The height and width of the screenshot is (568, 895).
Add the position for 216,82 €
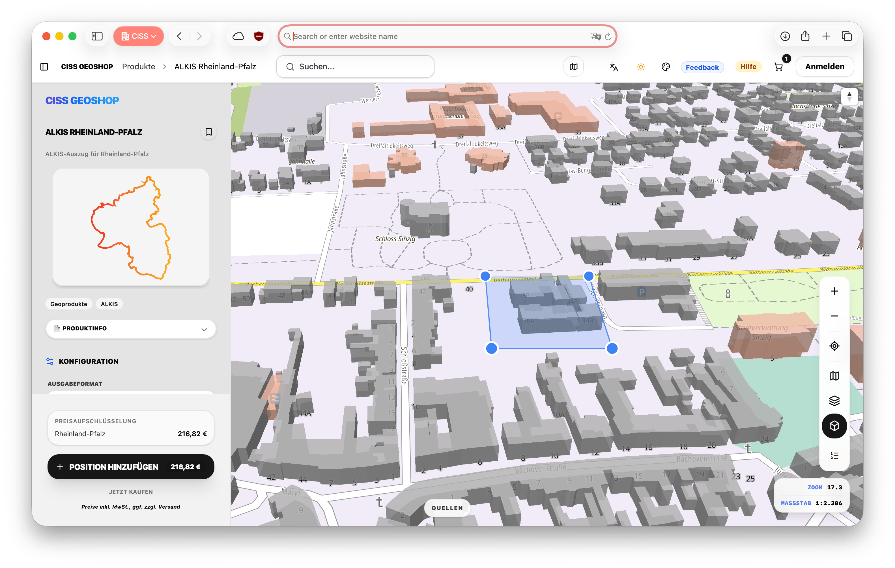pos(131,467)
